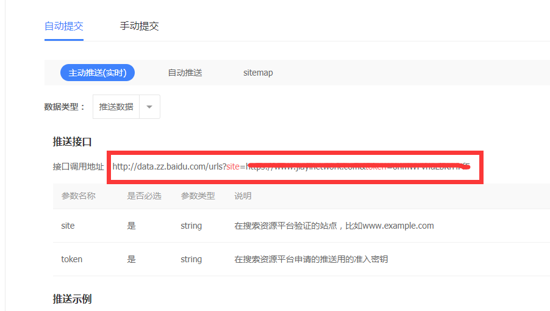Click the red site parameter in URL
Screen dimensions: 550x311
click(x=233, y=166)
